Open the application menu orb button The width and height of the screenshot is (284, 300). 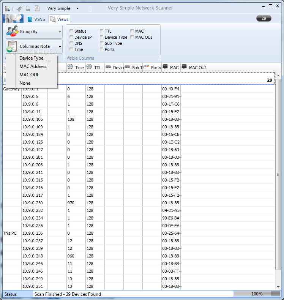pyautogui.click(x=13, y=19)
